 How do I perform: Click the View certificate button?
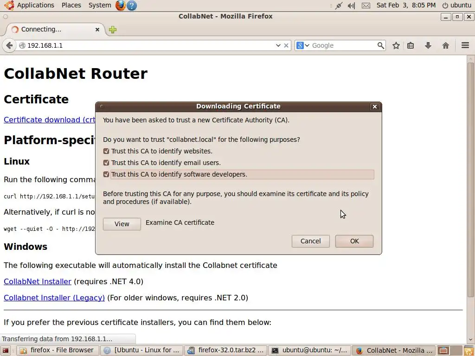pyautogui.click(x=122, y=224)
